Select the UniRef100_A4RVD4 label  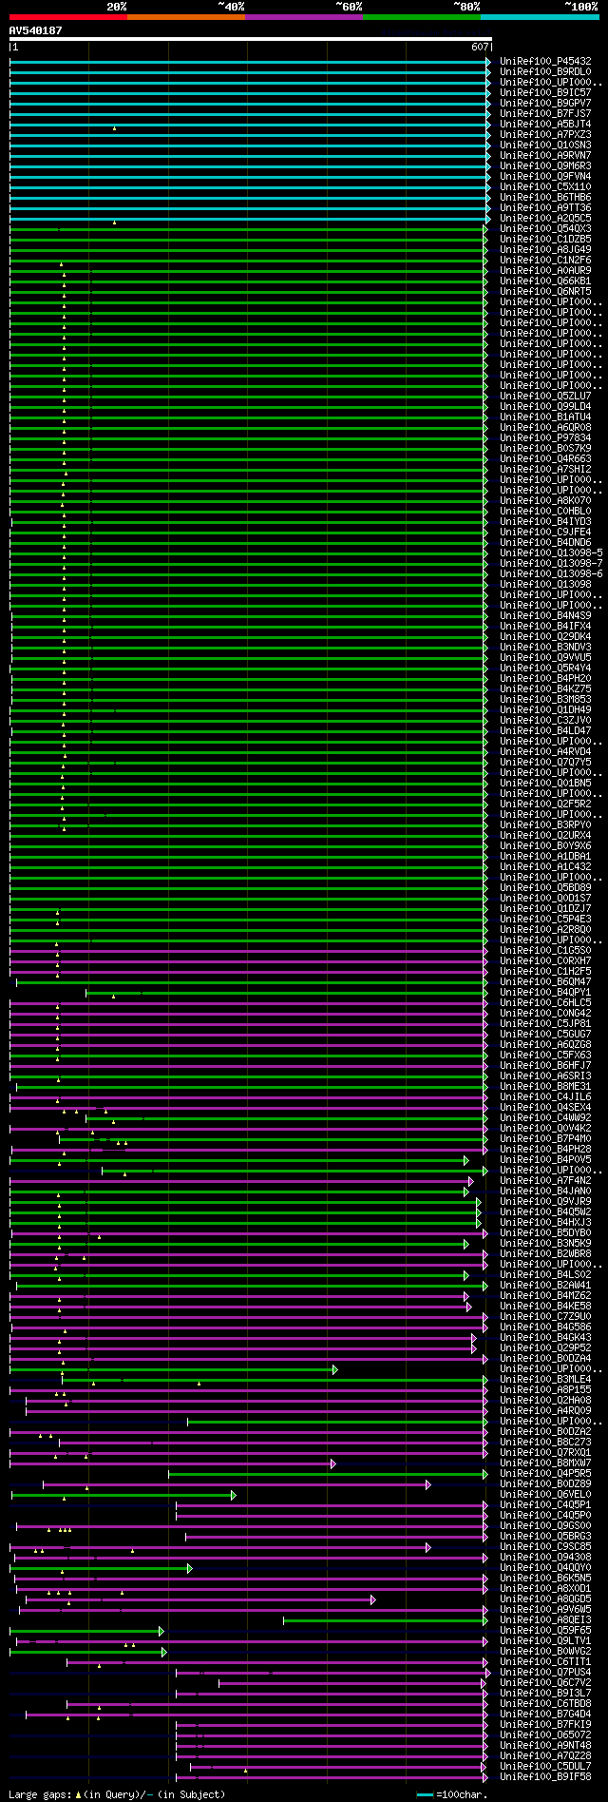[x=545, y=751]
